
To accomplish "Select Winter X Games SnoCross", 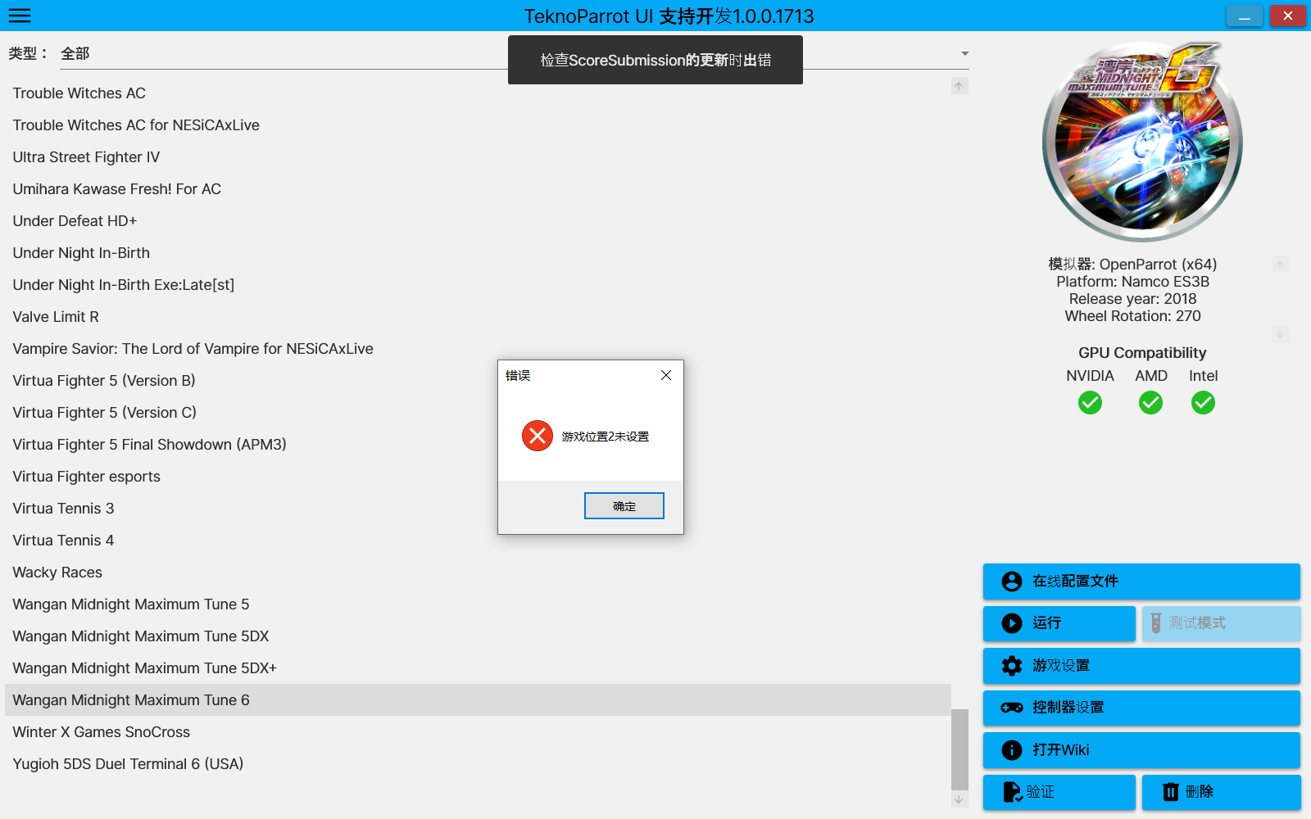I will 478,732.
